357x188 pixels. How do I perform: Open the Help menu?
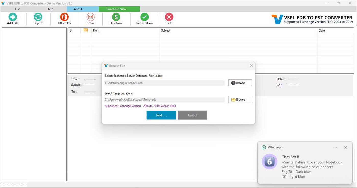click(50, 9)
